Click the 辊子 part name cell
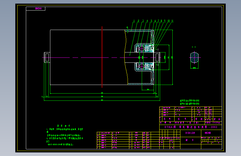The width and height of the screenshot is (241, 156). coord(190,140)
